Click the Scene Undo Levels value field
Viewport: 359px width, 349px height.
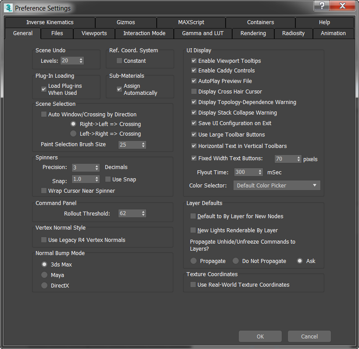70,61
